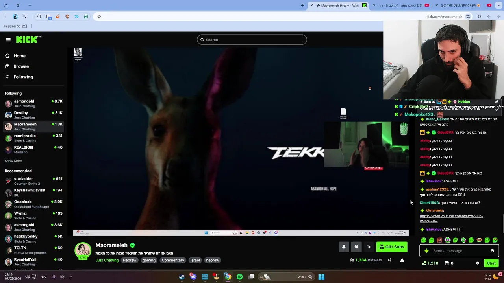The height and width of the screenshot is (283, 504).
Task: Click the capitalized Hebrew tag
Action: click(129, 260)
